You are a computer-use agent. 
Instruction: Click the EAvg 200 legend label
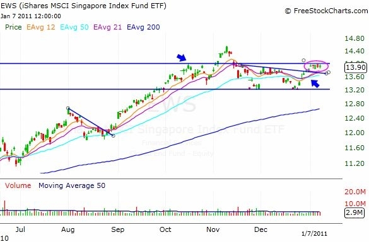tap(143, 27)
